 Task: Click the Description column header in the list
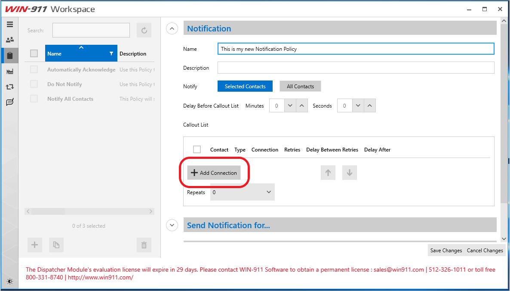tap(133, 54)
